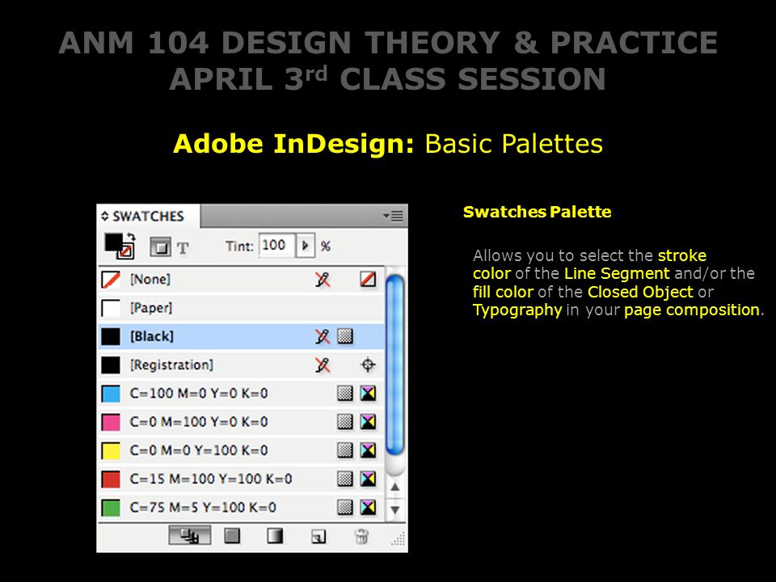Viewport: 776px width, 582px height.
Task: Select swatch C=100 M=0 Y=0 K=0
Action: click(x=242, y=394)
